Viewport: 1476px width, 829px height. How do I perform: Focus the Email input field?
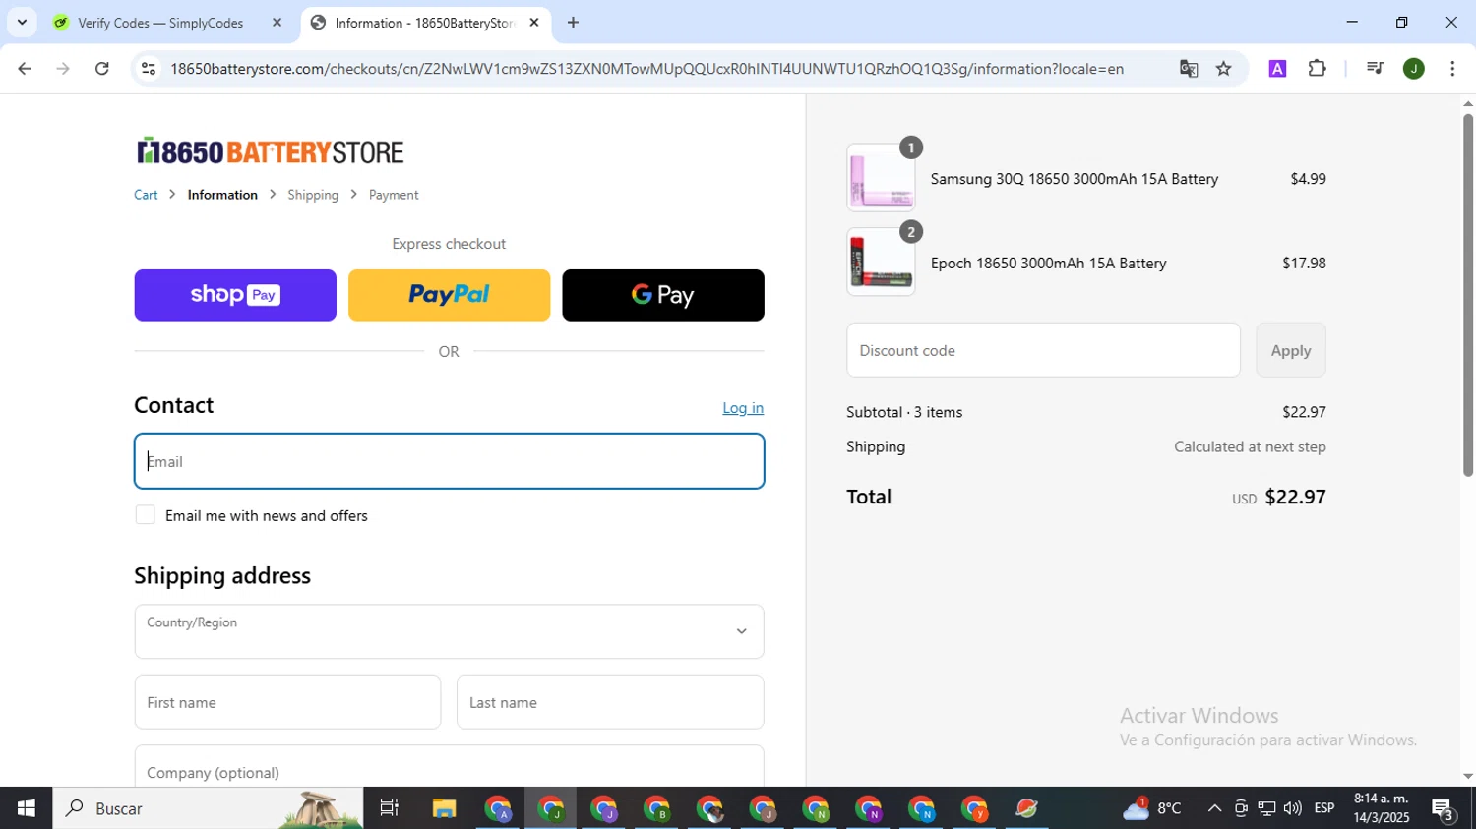(x=449, y=461)
